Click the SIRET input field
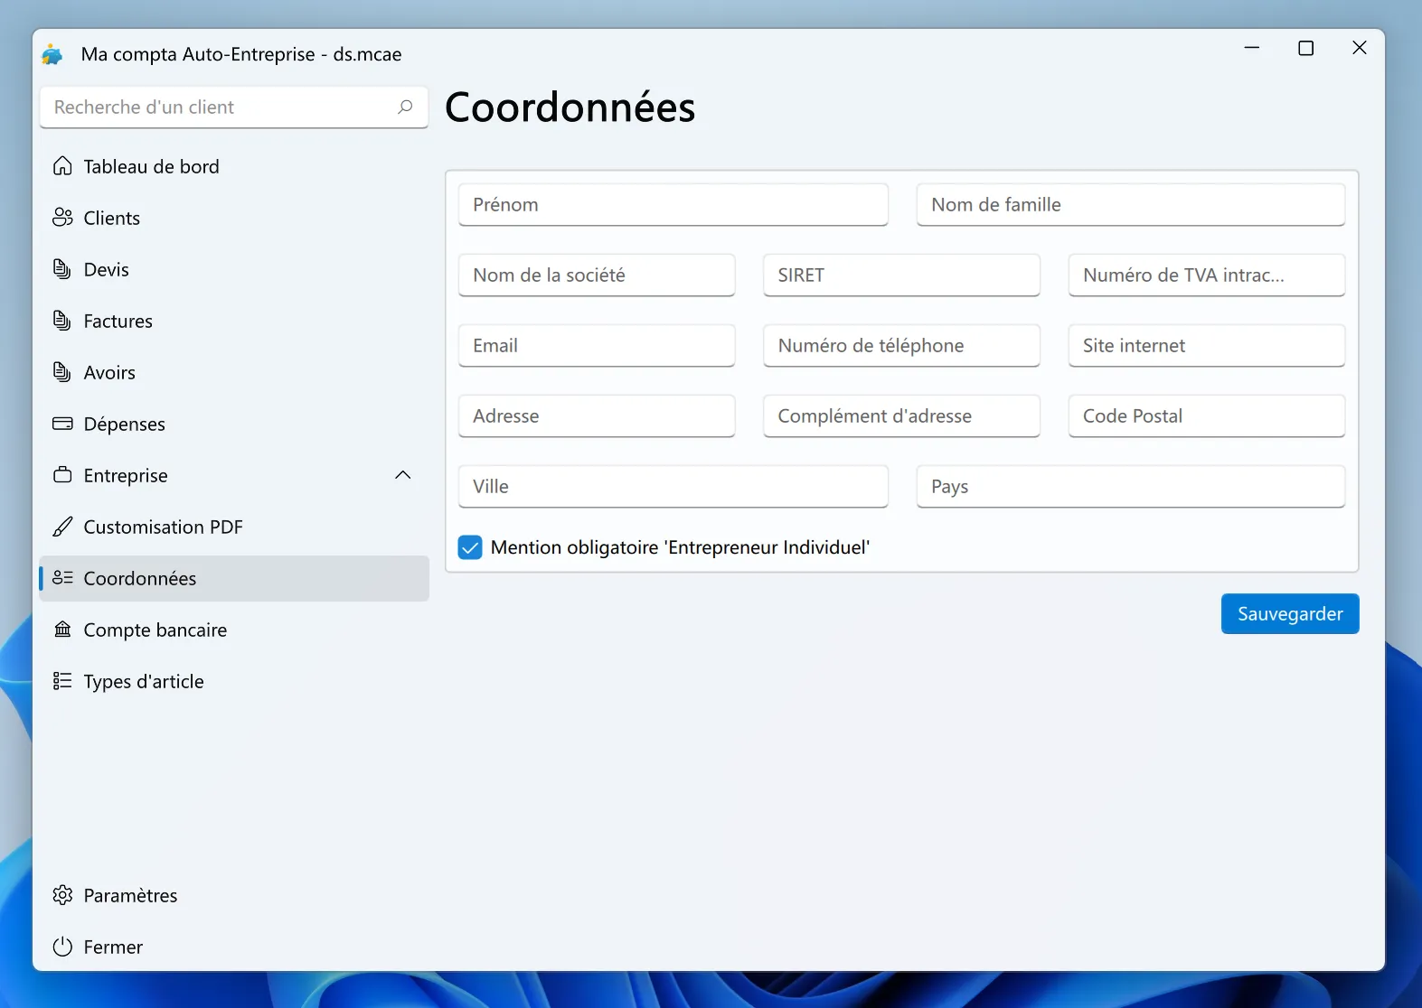 pos(901,275)
